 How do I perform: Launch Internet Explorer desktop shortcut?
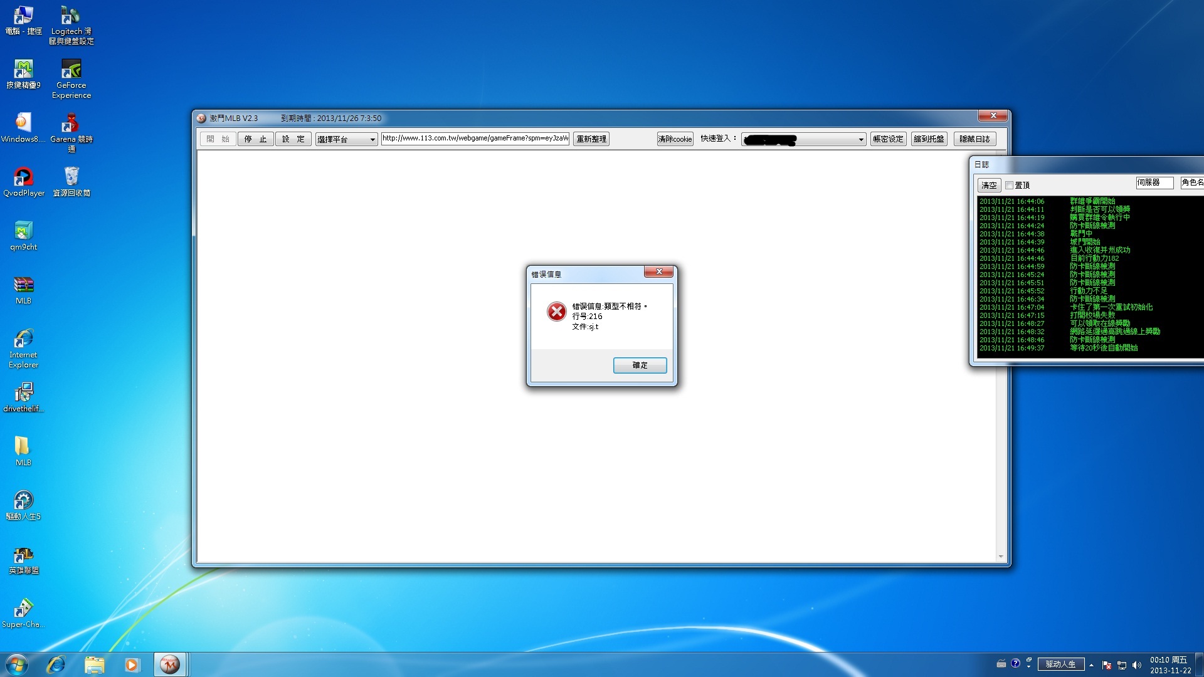coord(23,349)
